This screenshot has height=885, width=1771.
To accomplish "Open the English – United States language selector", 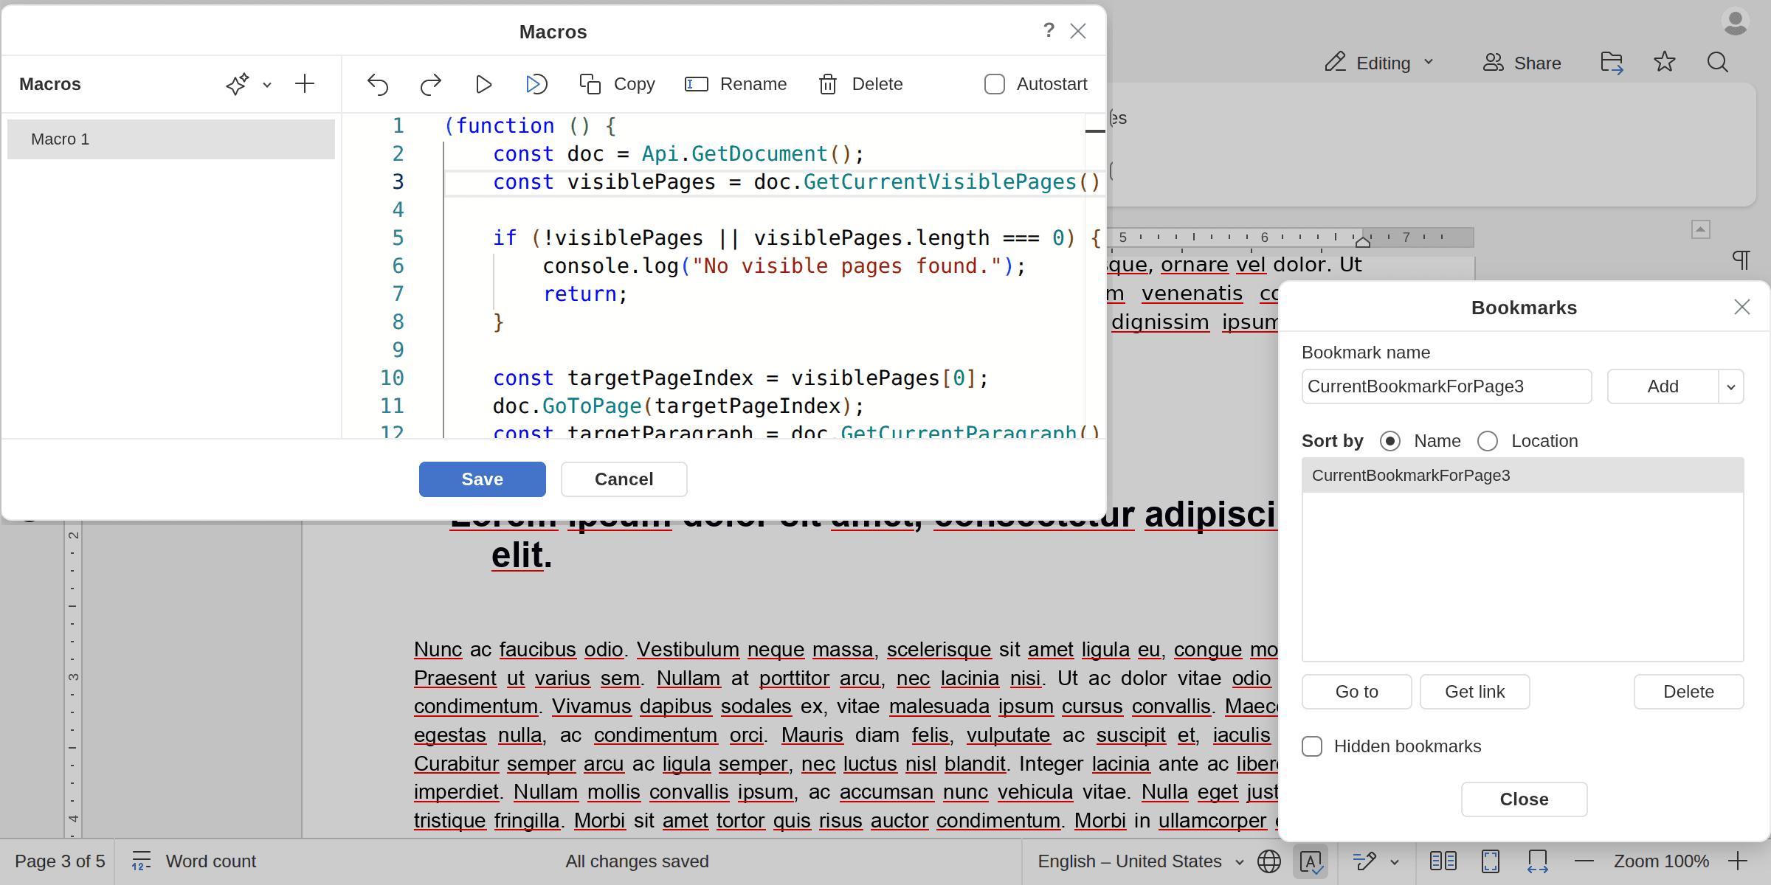I will pos(1130,861).
